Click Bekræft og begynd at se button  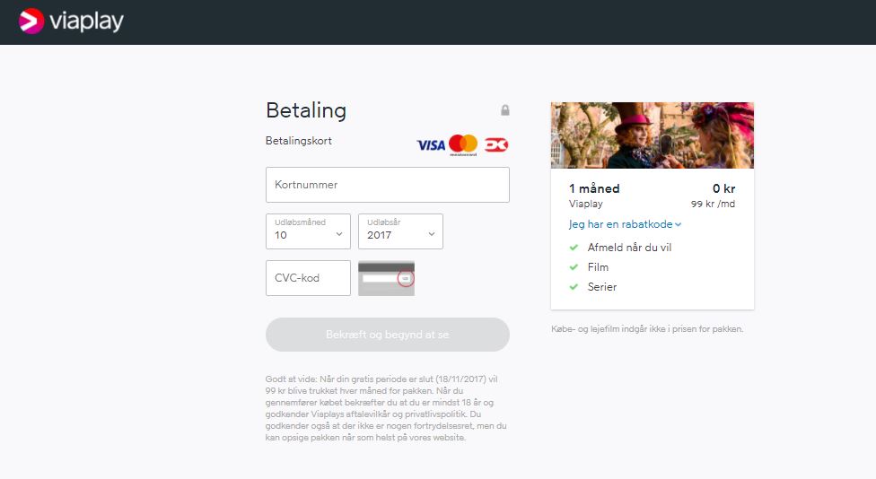[x=387, y=335]
